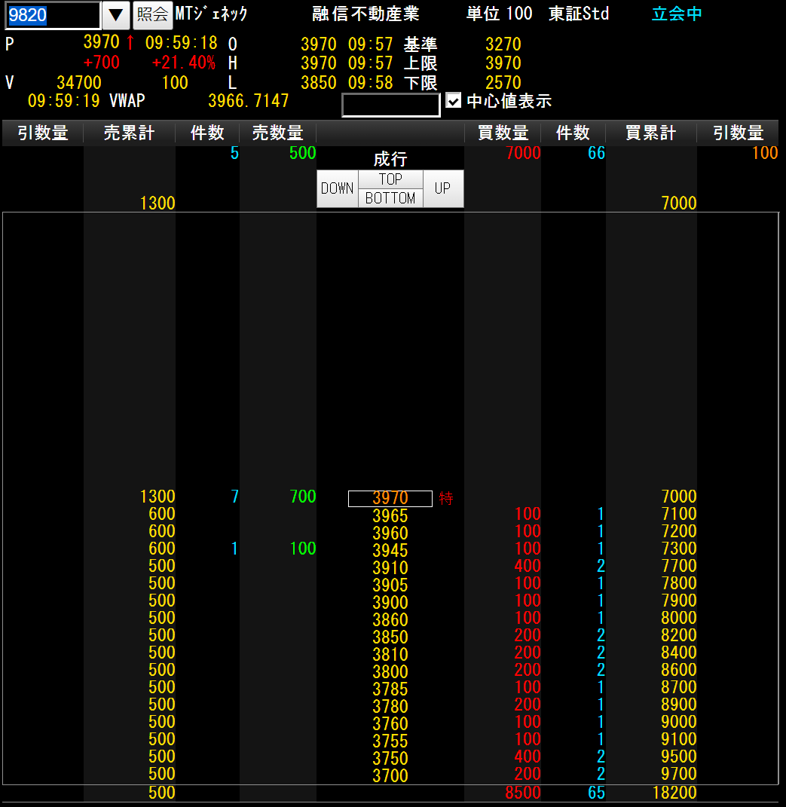786x807 pixels.
Task: Click the TOP button
Action: coord(390,179)
